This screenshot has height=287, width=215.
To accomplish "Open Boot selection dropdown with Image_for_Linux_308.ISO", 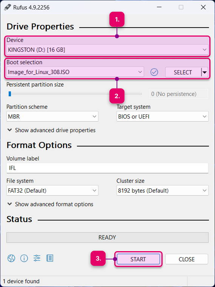I will click(75, 72).
